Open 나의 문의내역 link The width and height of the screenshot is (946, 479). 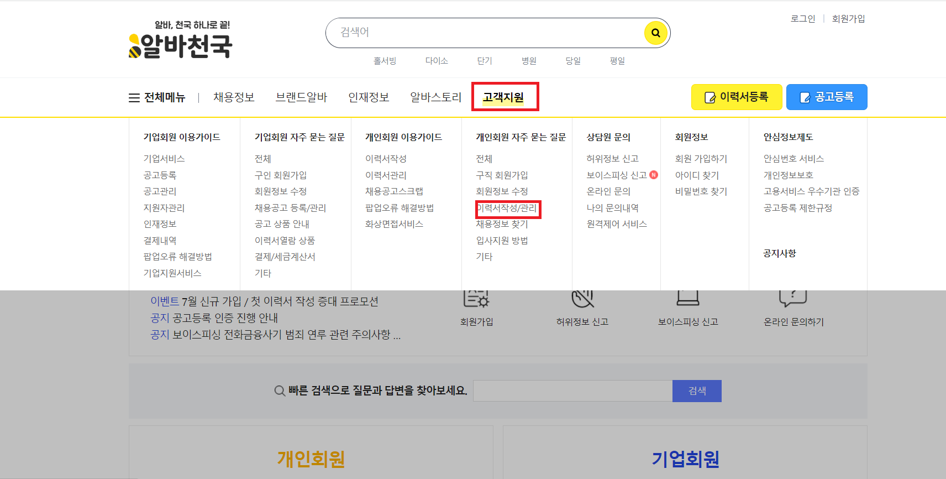pos(613,208)
